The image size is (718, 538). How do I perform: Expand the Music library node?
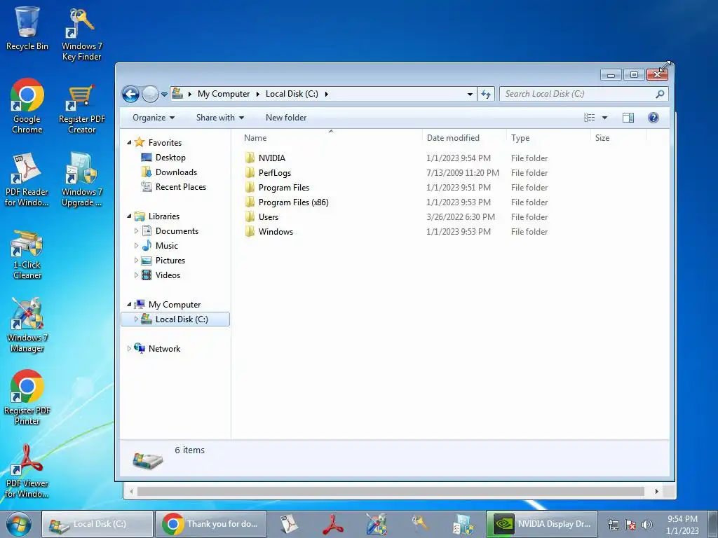tap(136, 246)
